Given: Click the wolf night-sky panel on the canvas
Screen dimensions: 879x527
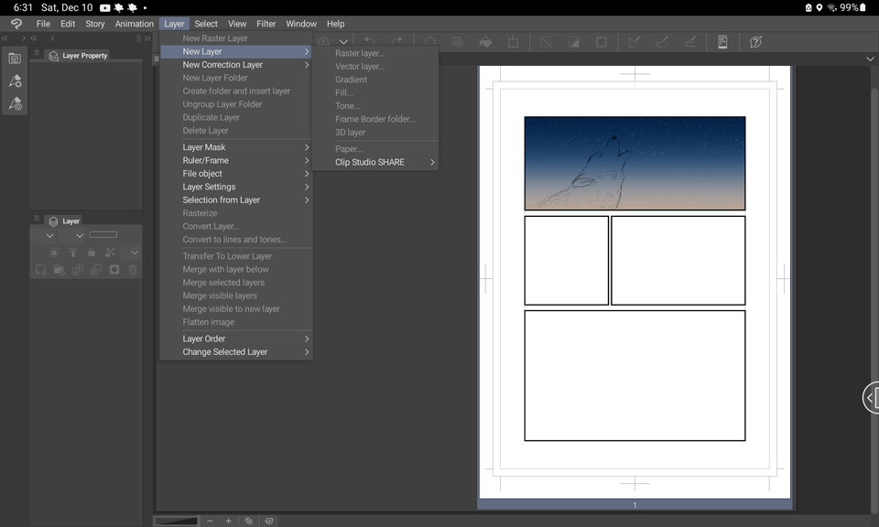Looking at the screenshot, I should (x=635, y=163).
